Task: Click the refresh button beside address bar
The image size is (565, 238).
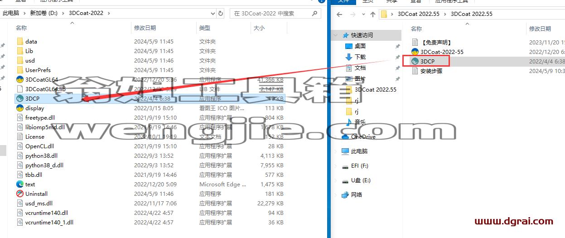Action: pyautogui.click(x=221, y=13)
